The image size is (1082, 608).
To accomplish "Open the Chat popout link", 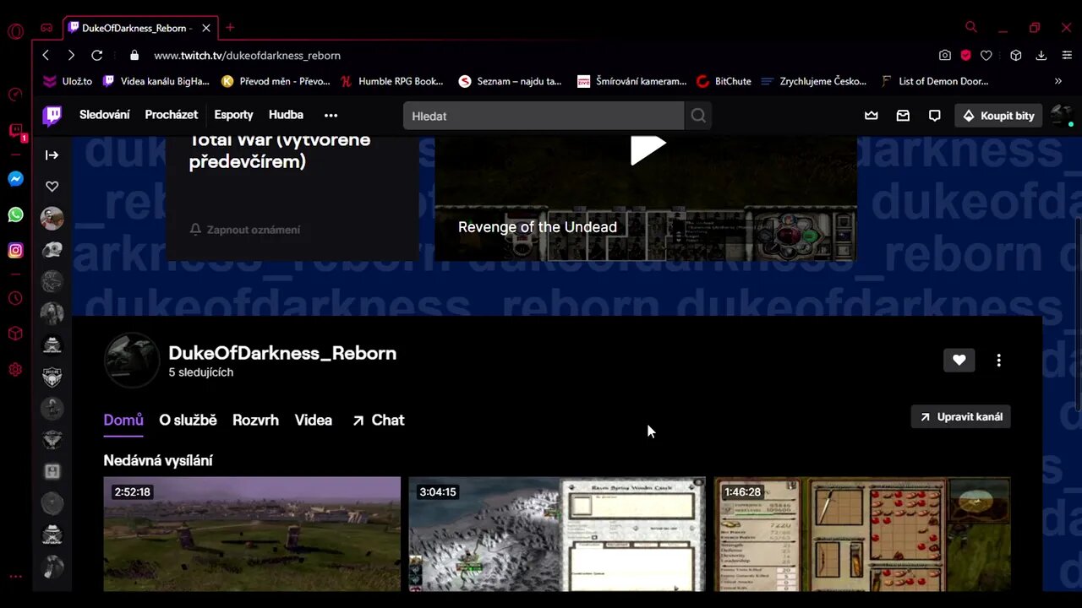I will coord(378,420).
